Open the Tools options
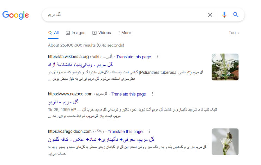The image size is (261, 165). point(233,33)
